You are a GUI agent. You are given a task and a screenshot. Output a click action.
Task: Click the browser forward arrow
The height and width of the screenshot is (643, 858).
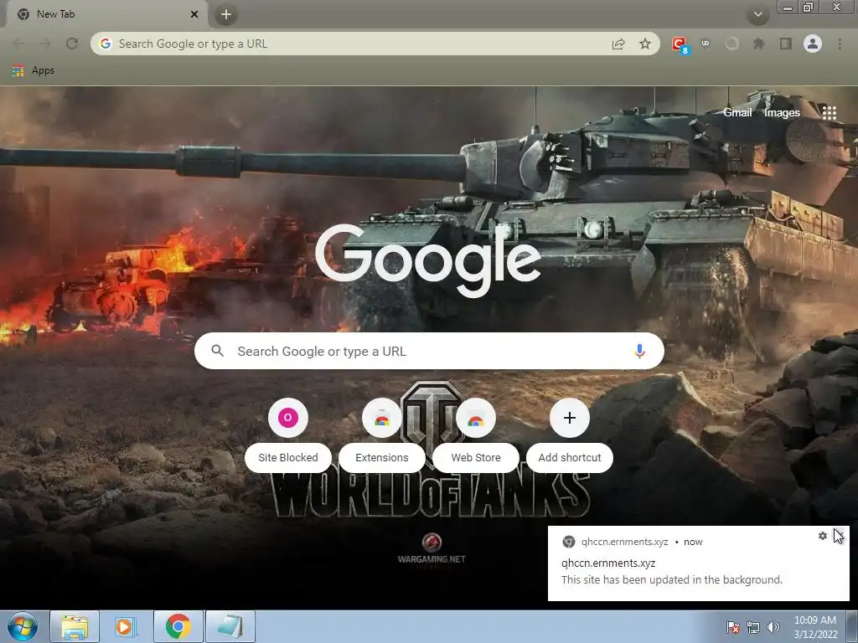point(45,44)
